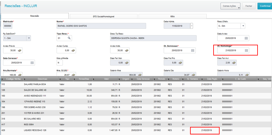The image size is (272, 135).
Task: Click the 103,57 value cell
Action: [x=114, y=124]
